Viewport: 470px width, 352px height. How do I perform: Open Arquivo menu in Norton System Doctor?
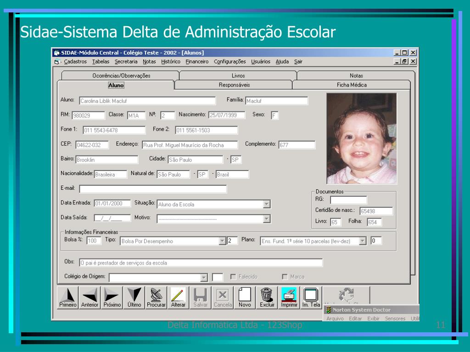point(335,319)
